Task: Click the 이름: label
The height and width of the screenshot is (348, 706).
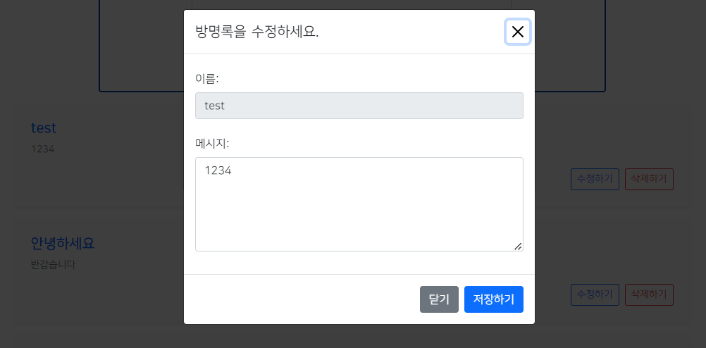Action: tap(206, 79)
